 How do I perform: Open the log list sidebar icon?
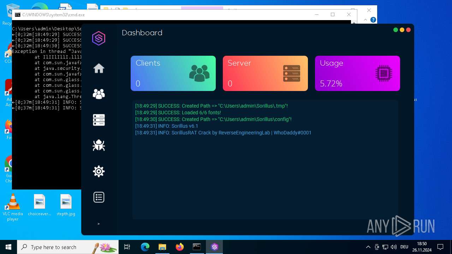99,197
